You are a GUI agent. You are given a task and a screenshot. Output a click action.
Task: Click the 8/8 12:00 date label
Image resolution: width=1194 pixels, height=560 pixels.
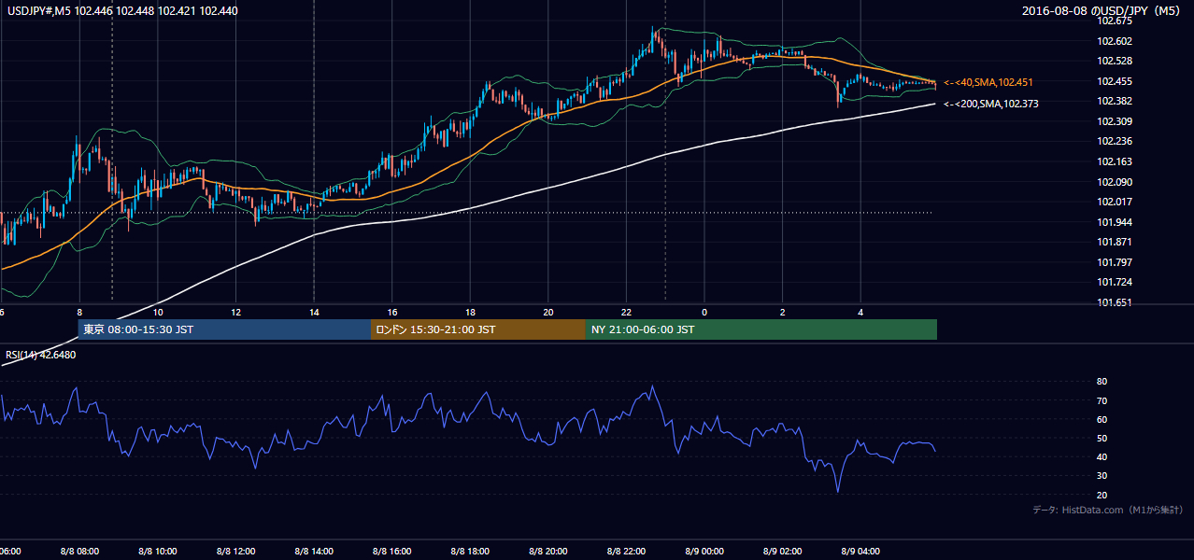pos(235,552)
